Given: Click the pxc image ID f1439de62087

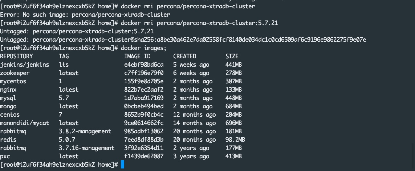Looking at the screenshot, I should [x=144, y=156].
